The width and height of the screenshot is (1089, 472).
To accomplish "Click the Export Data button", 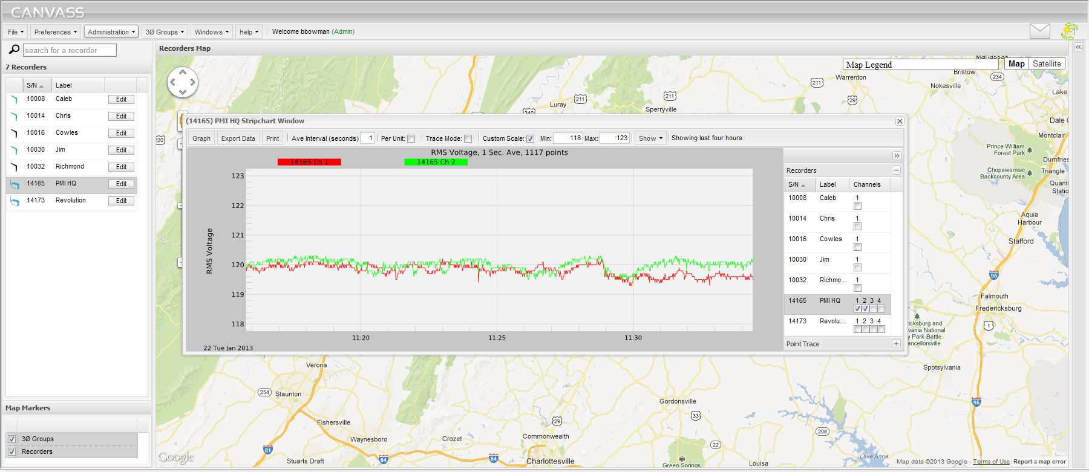I will pyautogui.click(x=238, y=138).
